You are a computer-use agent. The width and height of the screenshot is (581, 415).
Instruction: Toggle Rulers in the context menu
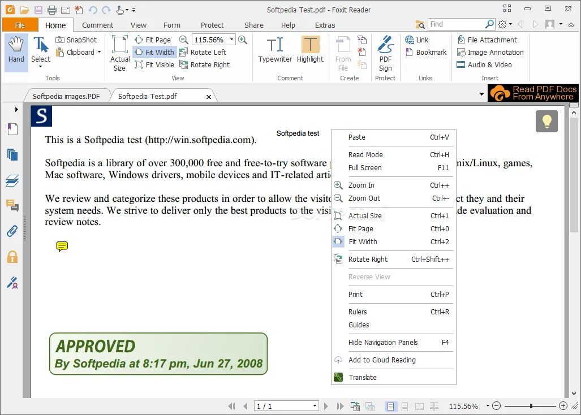(x=394, y=312)
